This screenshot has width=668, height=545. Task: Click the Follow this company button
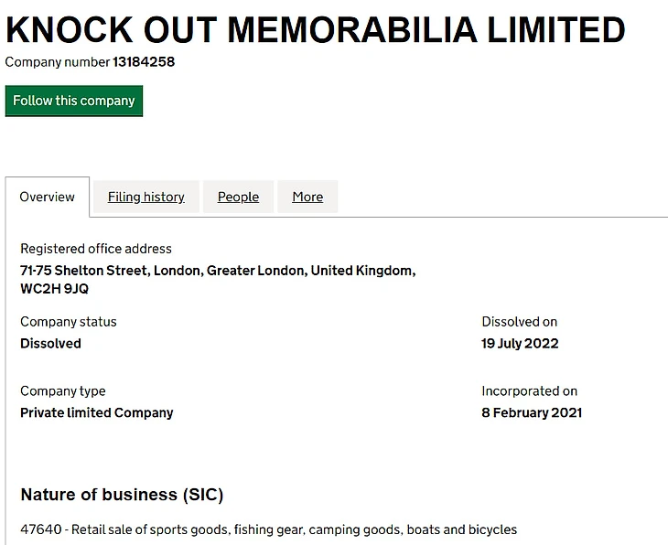click(74, 101)
